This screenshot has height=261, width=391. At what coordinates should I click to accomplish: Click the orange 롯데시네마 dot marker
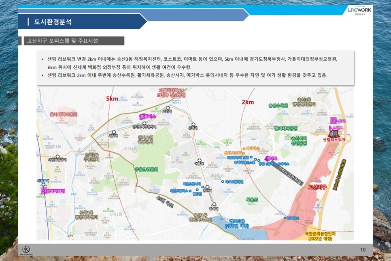pyautogui.click(x=244, y=153)
